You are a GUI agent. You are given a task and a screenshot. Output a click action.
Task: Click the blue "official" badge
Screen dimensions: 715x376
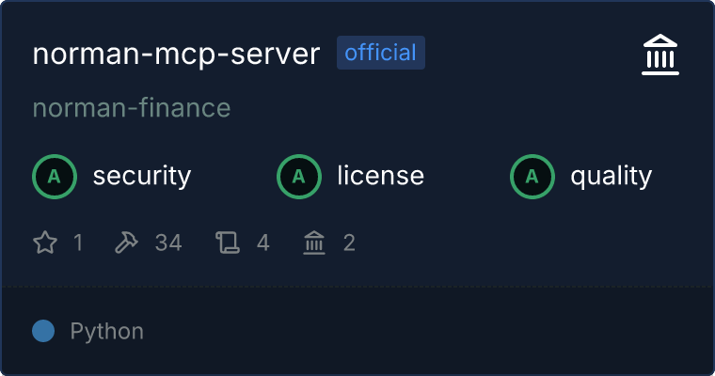coord(381,53)
